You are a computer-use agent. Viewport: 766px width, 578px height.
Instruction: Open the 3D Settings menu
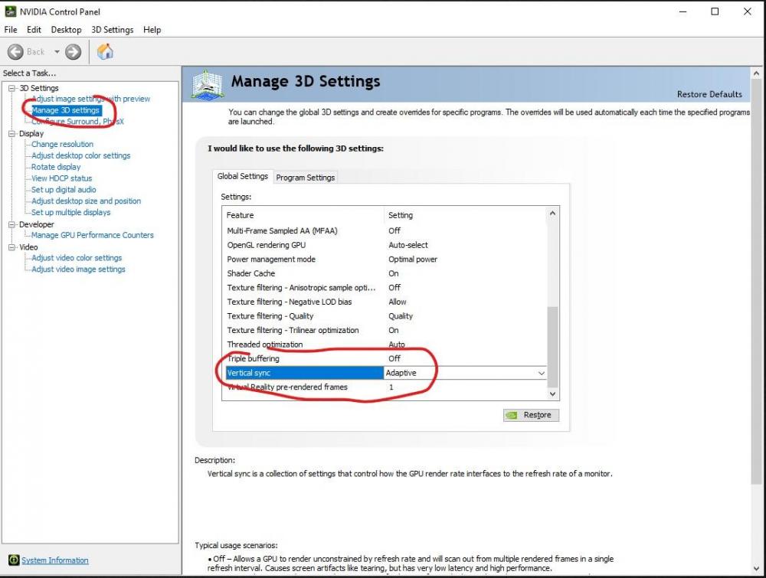(113, 30)
